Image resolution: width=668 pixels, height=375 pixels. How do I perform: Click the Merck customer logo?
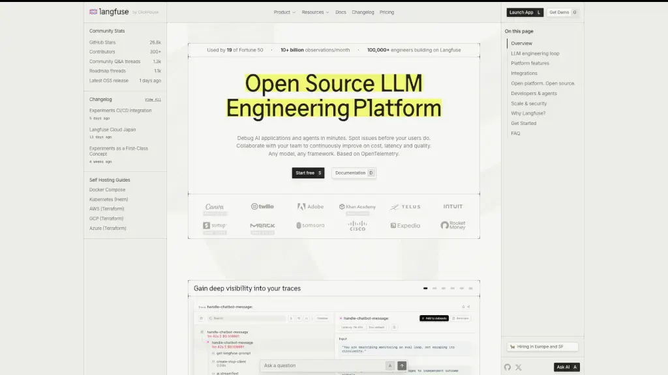262,225
